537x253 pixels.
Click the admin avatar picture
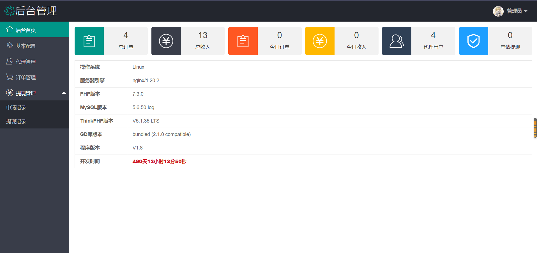coord(498,11)
